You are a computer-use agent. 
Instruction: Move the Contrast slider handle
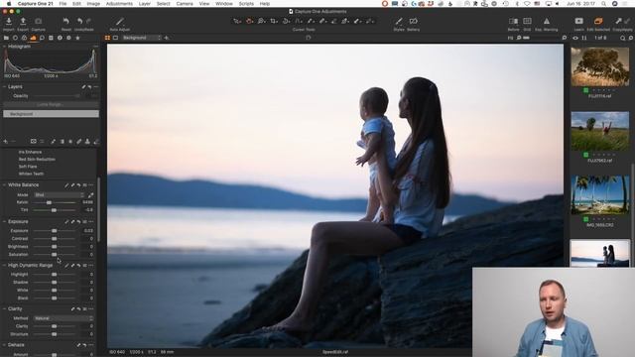pyautogui.click(x=54, y=239)
